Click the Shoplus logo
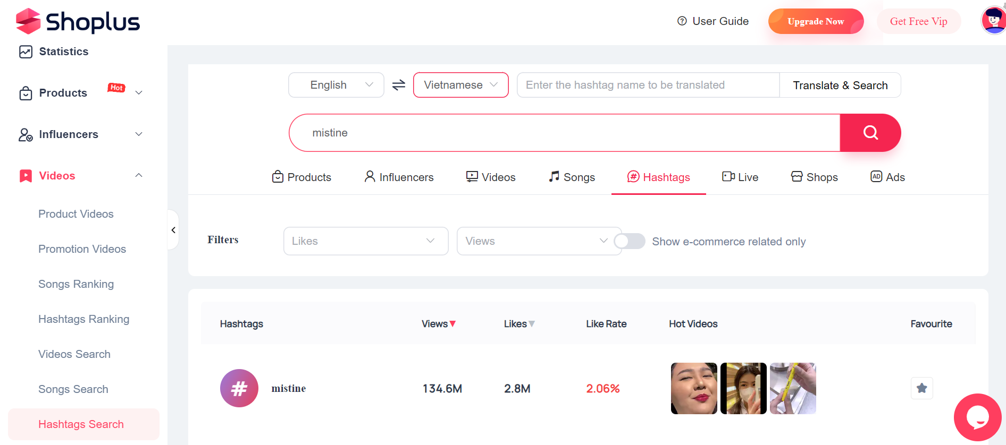The height and width of the screenshot is (445, 1006). tap(78, 21)
